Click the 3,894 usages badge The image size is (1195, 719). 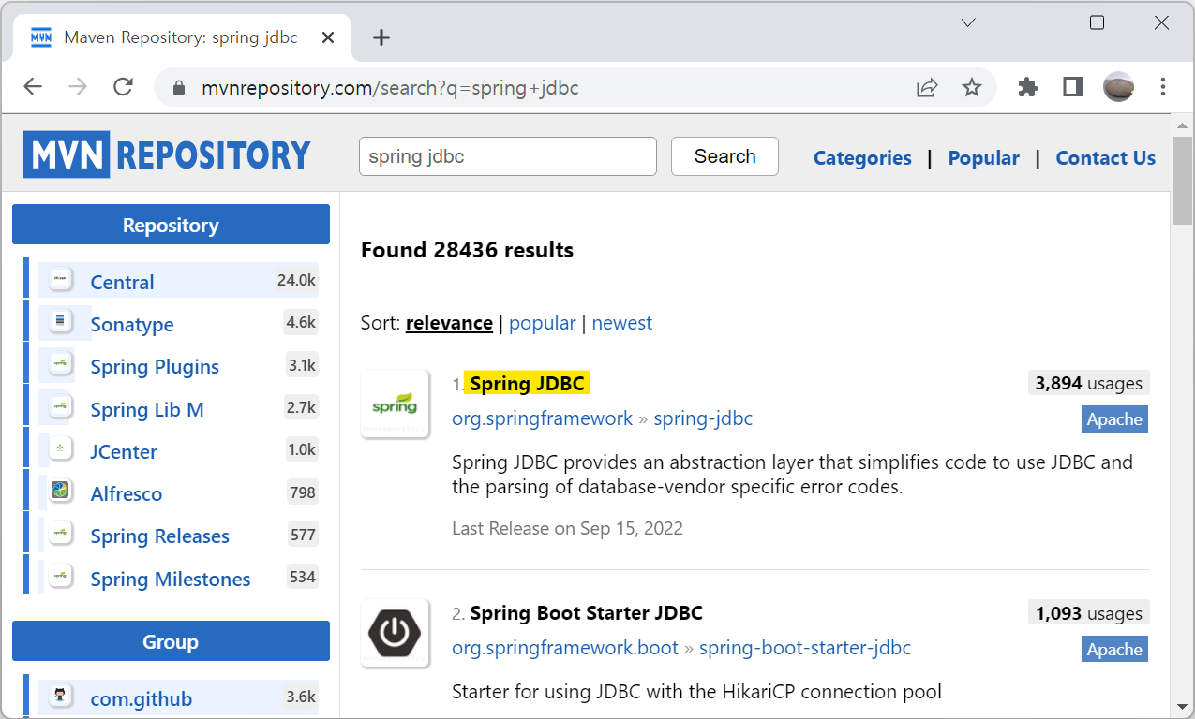coord(1088,383)
